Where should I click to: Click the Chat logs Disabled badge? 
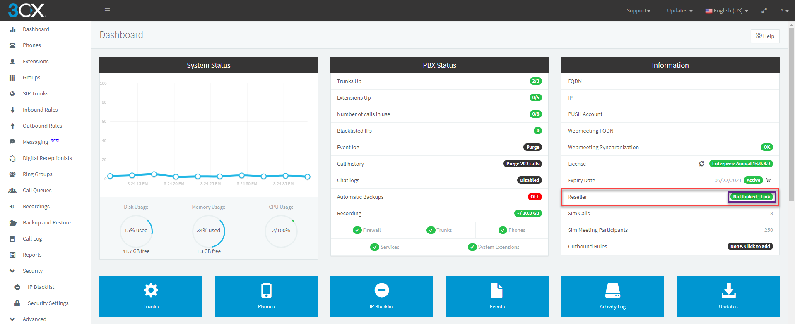click(x=530, y=180)
